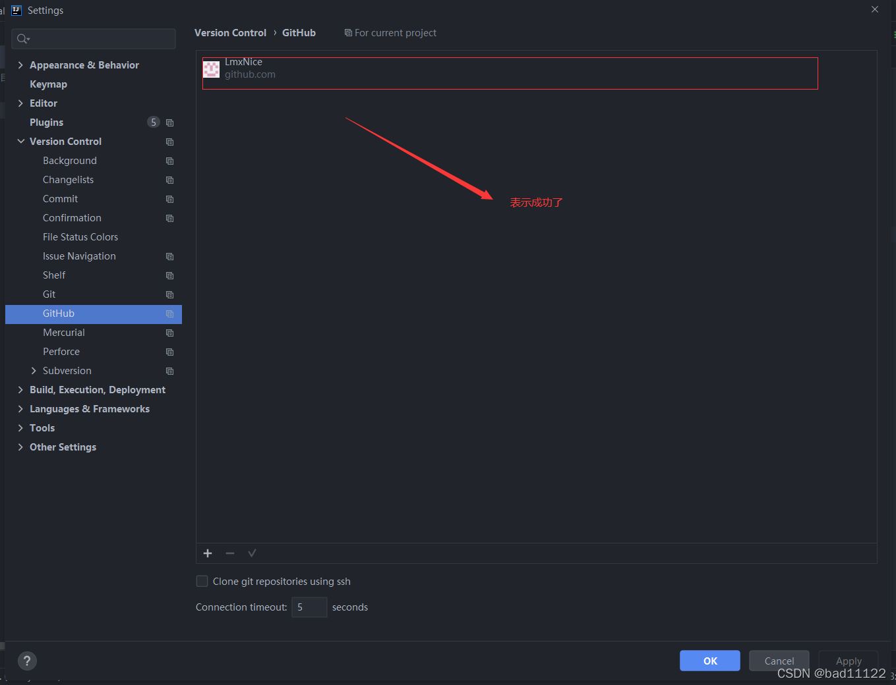The width and height of the screenshot is (896, 685).
Task: Click Version Control in breadcrumb
Action: [x=230, y=33]
